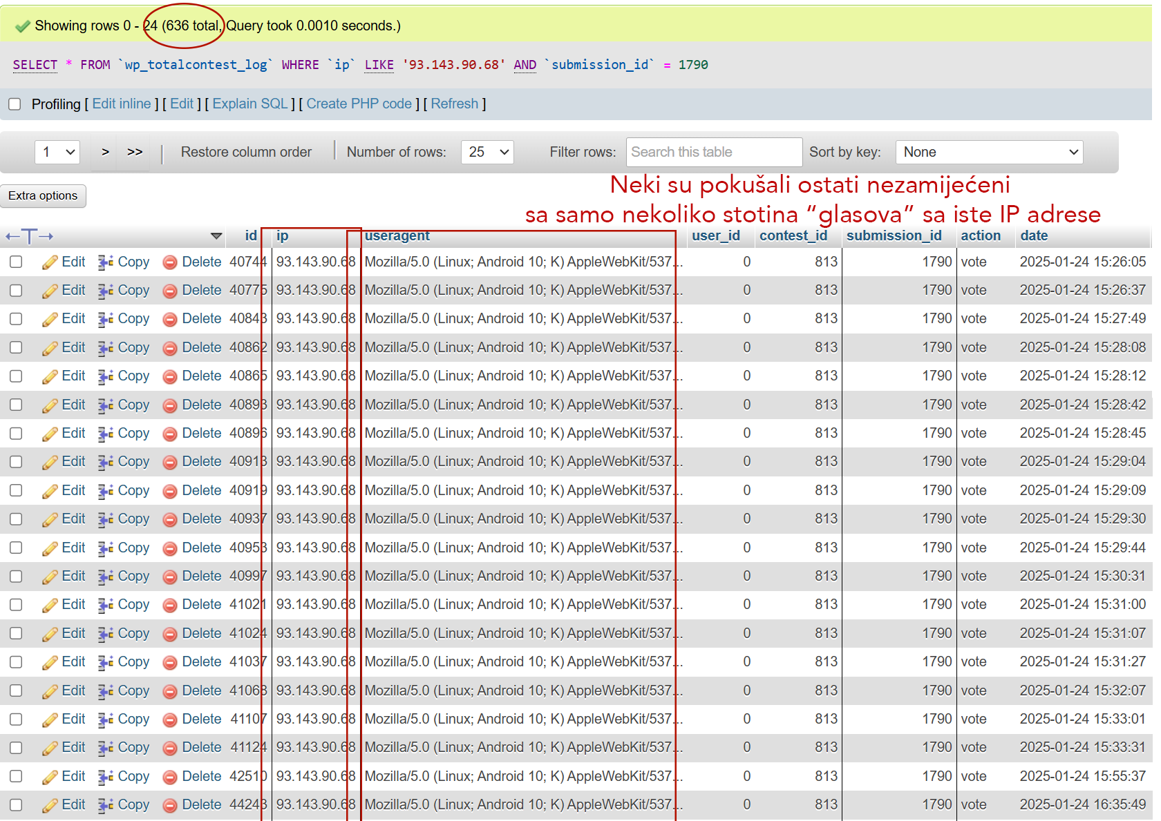The width and height of the screenshot is (1161, 821).
Task: Focus the Filter rows search field
Action: [715, 152]
